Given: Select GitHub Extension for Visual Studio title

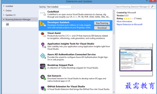Looking at the screenshot, I should point(66,86).
